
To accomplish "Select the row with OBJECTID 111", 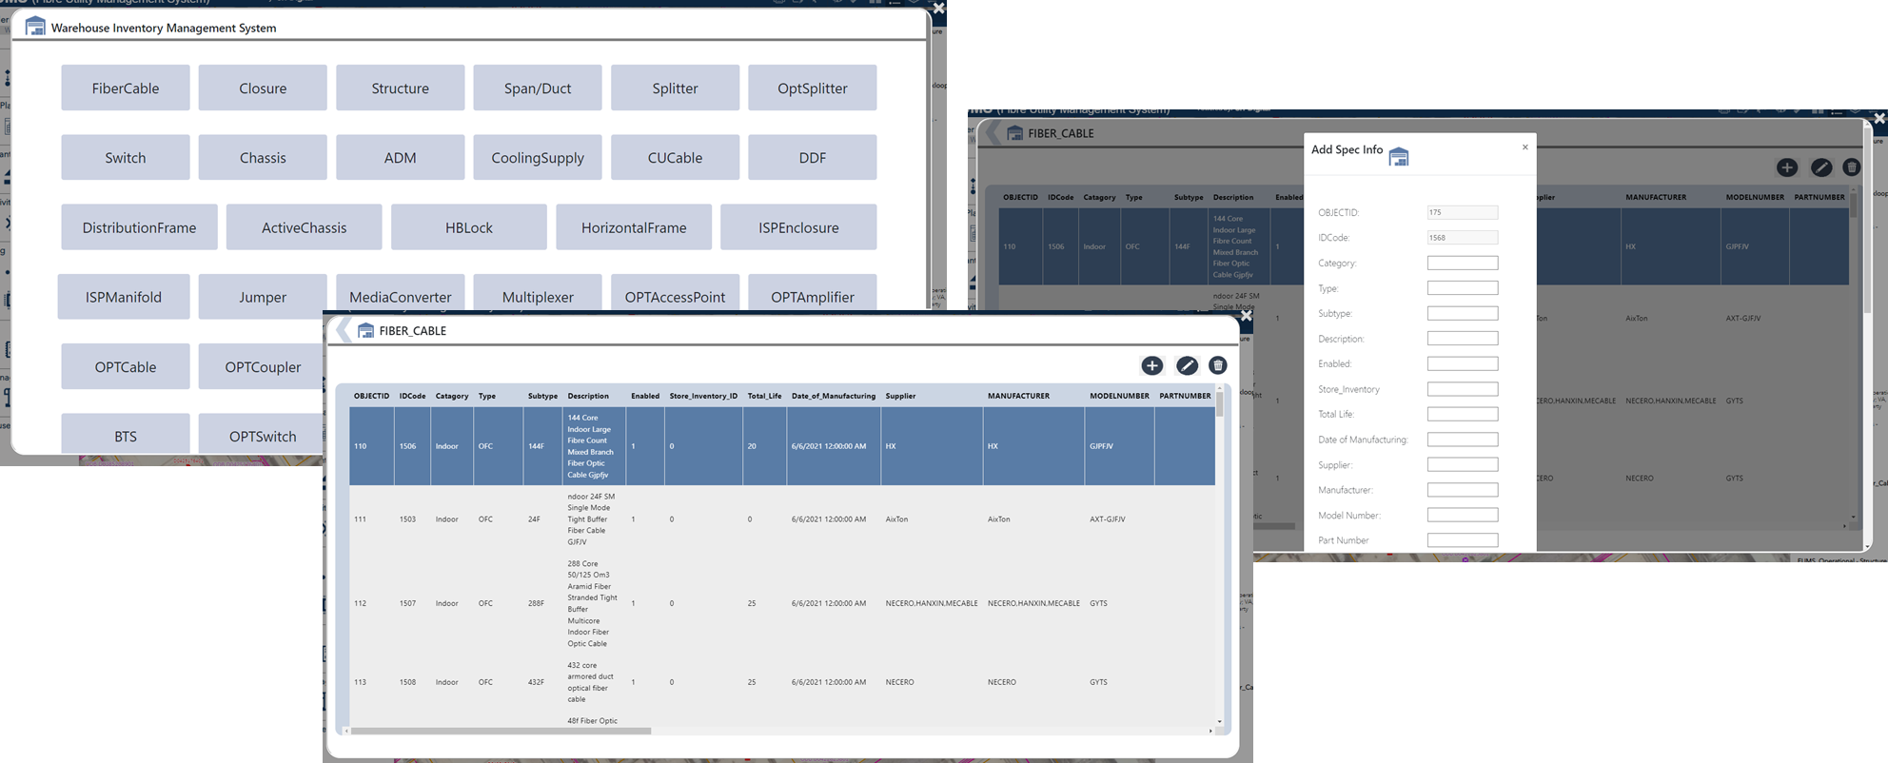I will [782, 519].
